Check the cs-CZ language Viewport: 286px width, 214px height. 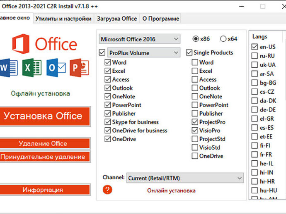tap(254, 92)
